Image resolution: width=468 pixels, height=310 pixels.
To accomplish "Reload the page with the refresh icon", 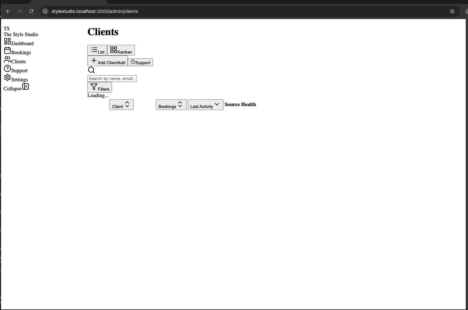I will (31, 11).
